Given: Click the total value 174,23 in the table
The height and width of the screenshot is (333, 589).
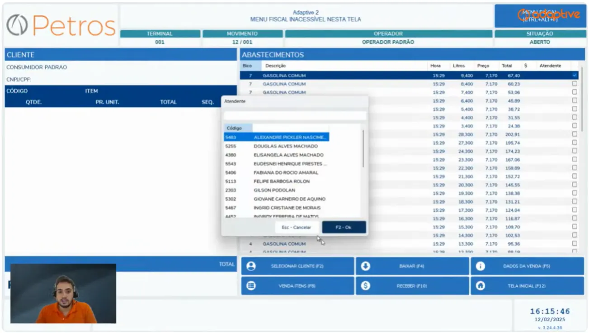Looking at the screenshot, I should 513,152.
